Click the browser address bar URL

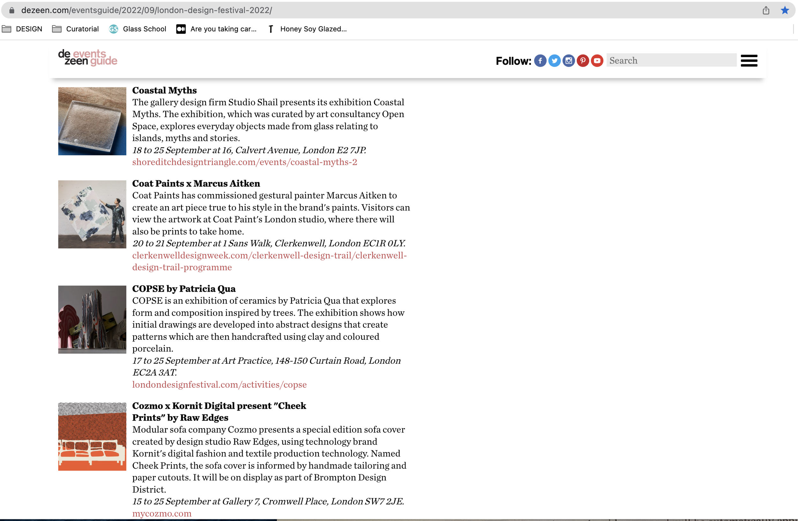pos(147,11)
